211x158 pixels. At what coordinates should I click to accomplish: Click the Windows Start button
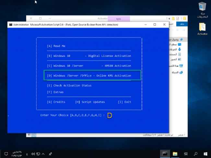pyautogui.click(x=205, y=153)
